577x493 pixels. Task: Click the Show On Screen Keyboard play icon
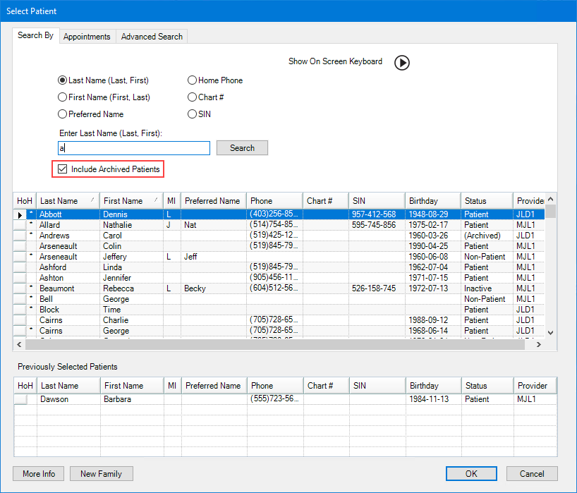[x=401, y=63]
